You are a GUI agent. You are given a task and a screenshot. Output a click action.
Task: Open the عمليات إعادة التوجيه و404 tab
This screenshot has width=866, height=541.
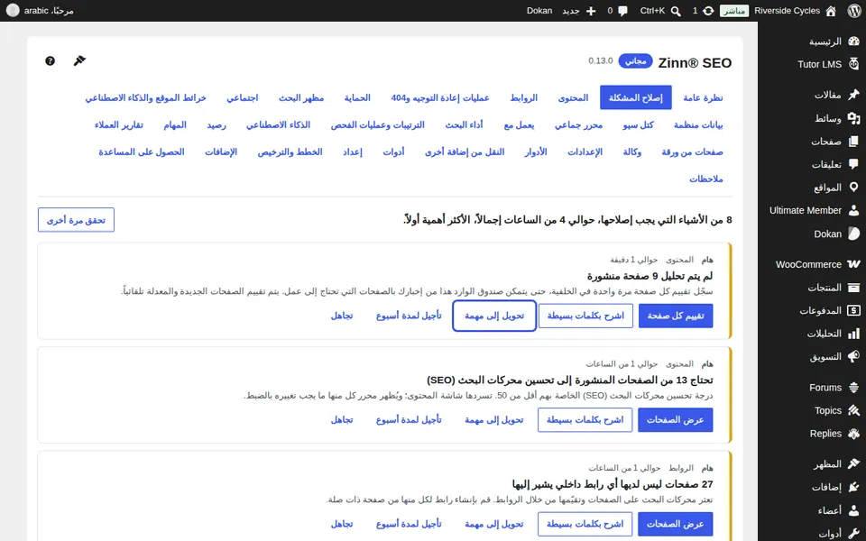(440, 97)
